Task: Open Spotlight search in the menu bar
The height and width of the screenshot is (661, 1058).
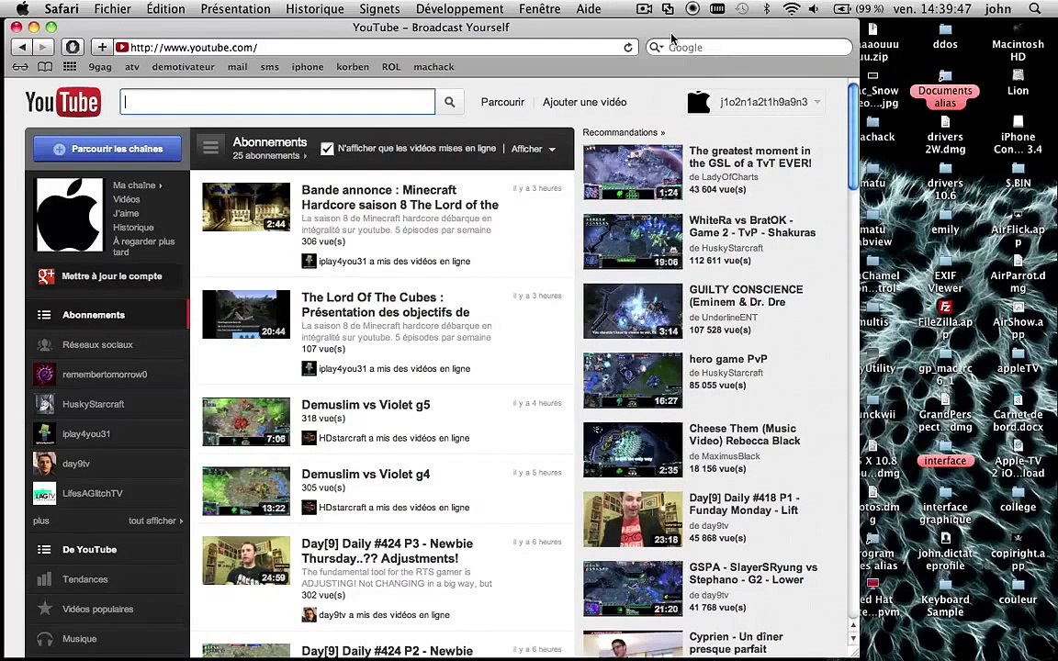Action: tap(1034, 9)
